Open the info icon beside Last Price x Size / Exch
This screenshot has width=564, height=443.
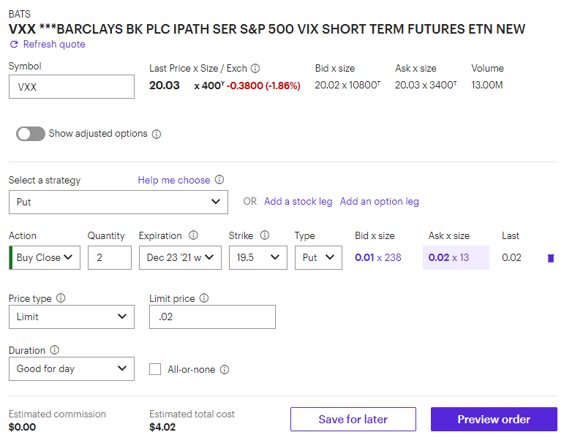pyautogui.click(x=255, y=68)
